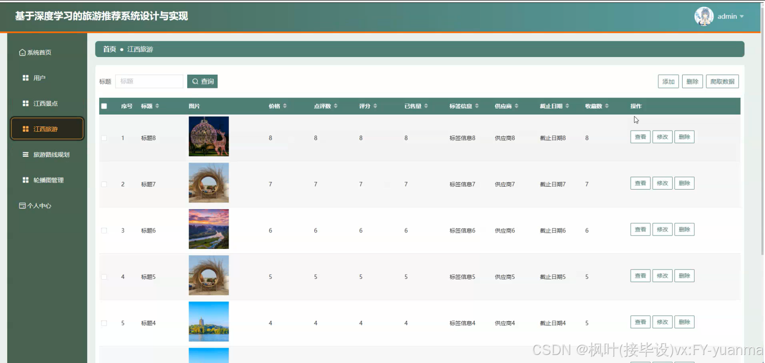Open 江西景点 menu in sidebar
The image size is (765, 363).
click(x=47, y=104)
